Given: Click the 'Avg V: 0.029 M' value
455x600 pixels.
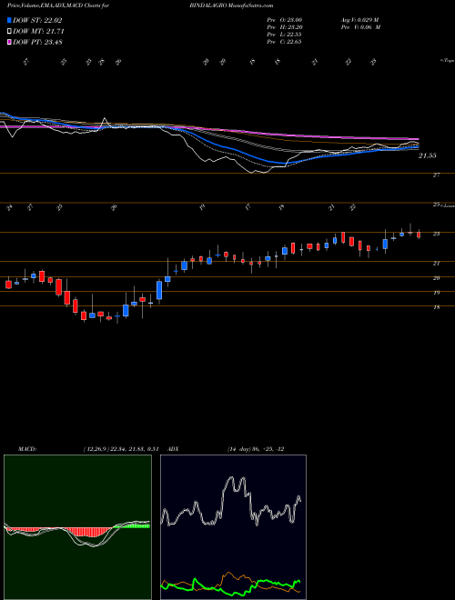Looking at the screenshot, I should pyautogui.click(x=359, y=20).
